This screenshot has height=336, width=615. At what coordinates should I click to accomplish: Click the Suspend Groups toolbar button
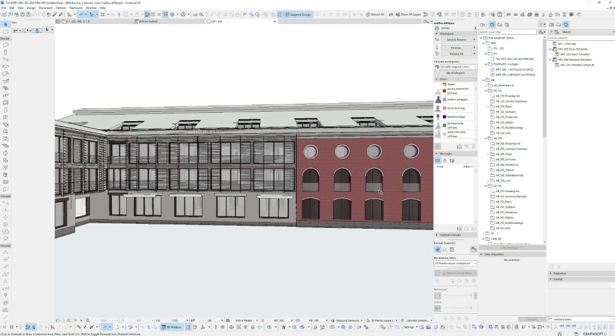[297, 14]
